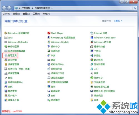This screenshot has height=115, width=139.
Task: Expand the address bar history dropdown arrow
Action: pyautogui.click(x=131, y=8)
